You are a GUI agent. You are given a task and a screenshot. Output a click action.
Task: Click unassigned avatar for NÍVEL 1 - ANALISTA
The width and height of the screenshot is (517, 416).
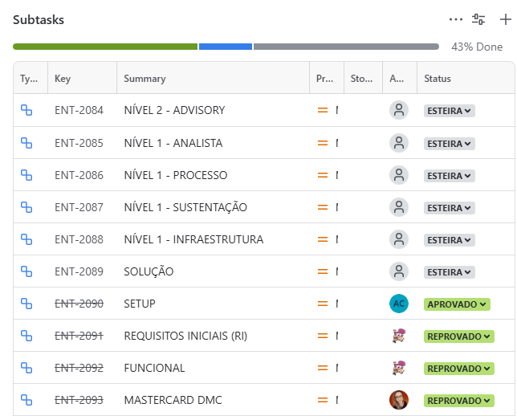click(399, 143)
